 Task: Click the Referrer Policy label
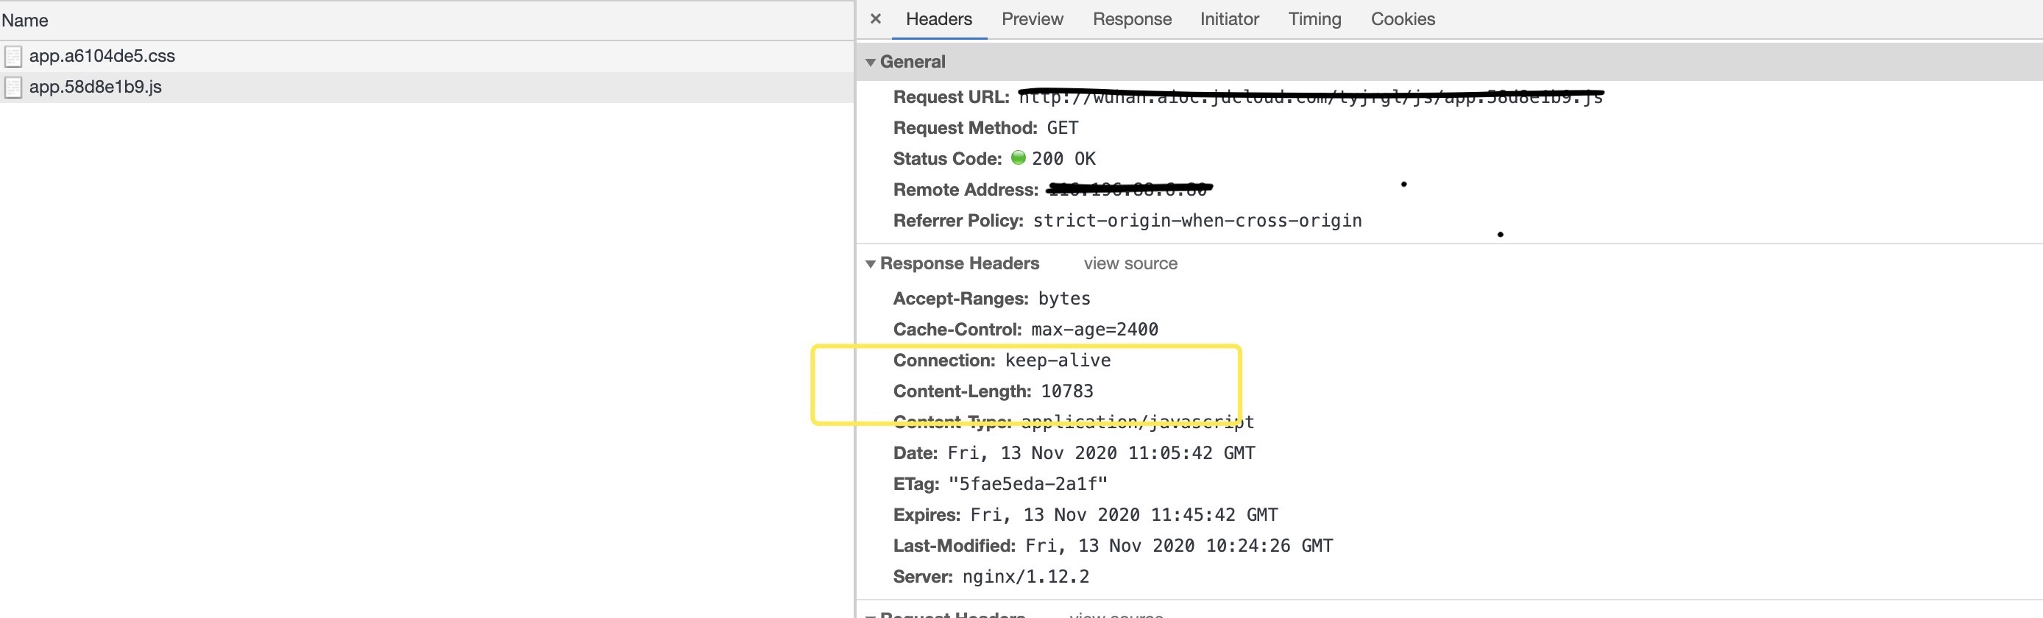pyautogui.click(x=958, y=221)
